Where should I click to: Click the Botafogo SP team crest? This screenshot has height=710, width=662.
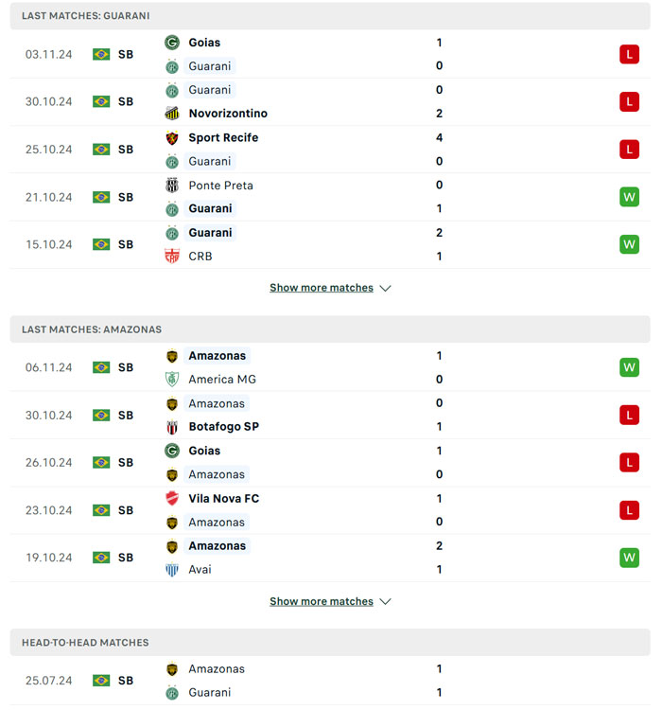pos(172,427)
